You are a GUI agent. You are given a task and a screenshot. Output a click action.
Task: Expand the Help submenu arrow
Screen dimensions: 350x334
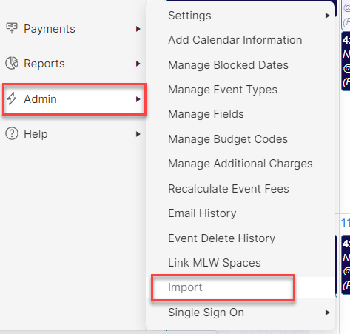pyautogui.click(x=138, y=134)
